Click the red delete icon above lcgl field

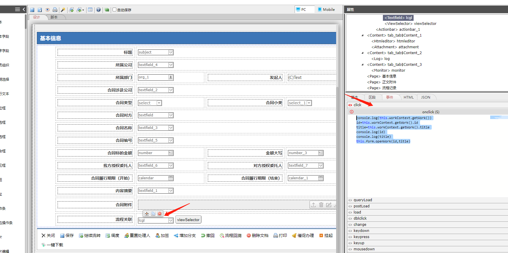160,214
